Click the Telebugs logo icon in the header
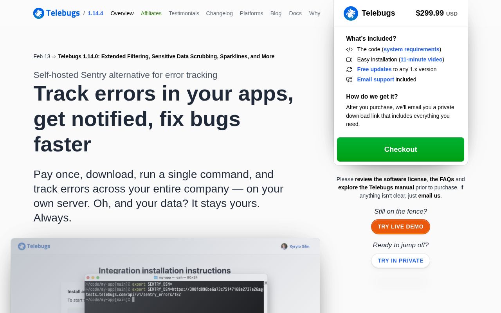 coord(39,13)
